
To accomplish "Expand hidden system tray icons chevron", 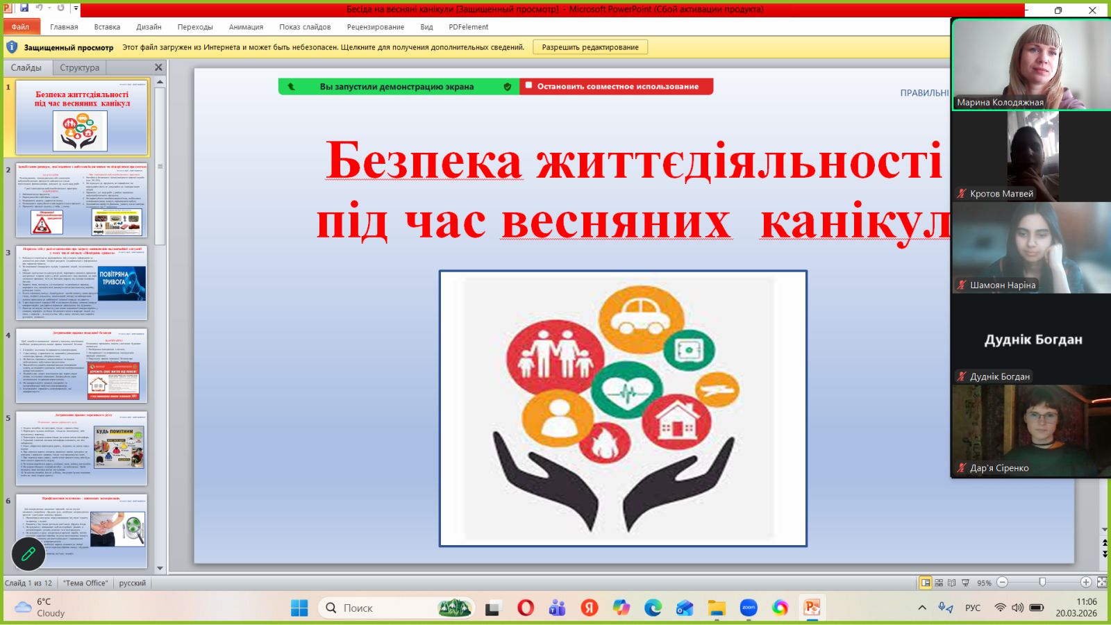I will point(922,608).
